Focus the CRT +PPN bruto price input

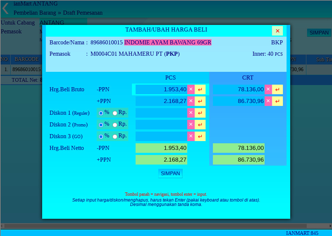(239, 101)
